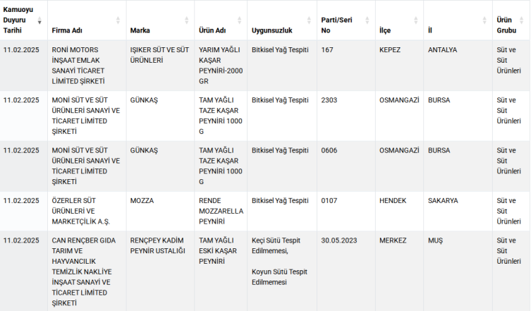Click the Koyun Sütü Tespit Edilmemesi text
Screen dimensions: 531x311
click(x=279, y=276)
